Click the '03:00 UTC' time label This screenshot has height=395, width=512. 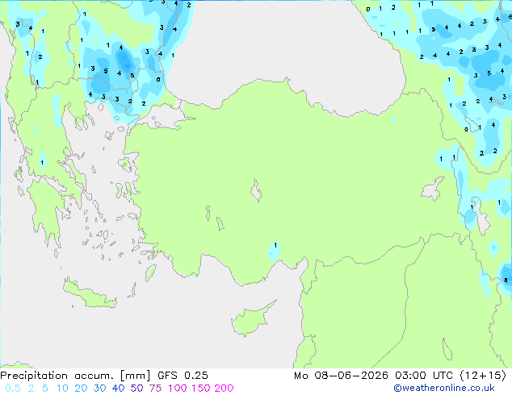pyautogui.click(x=424, y=376)
